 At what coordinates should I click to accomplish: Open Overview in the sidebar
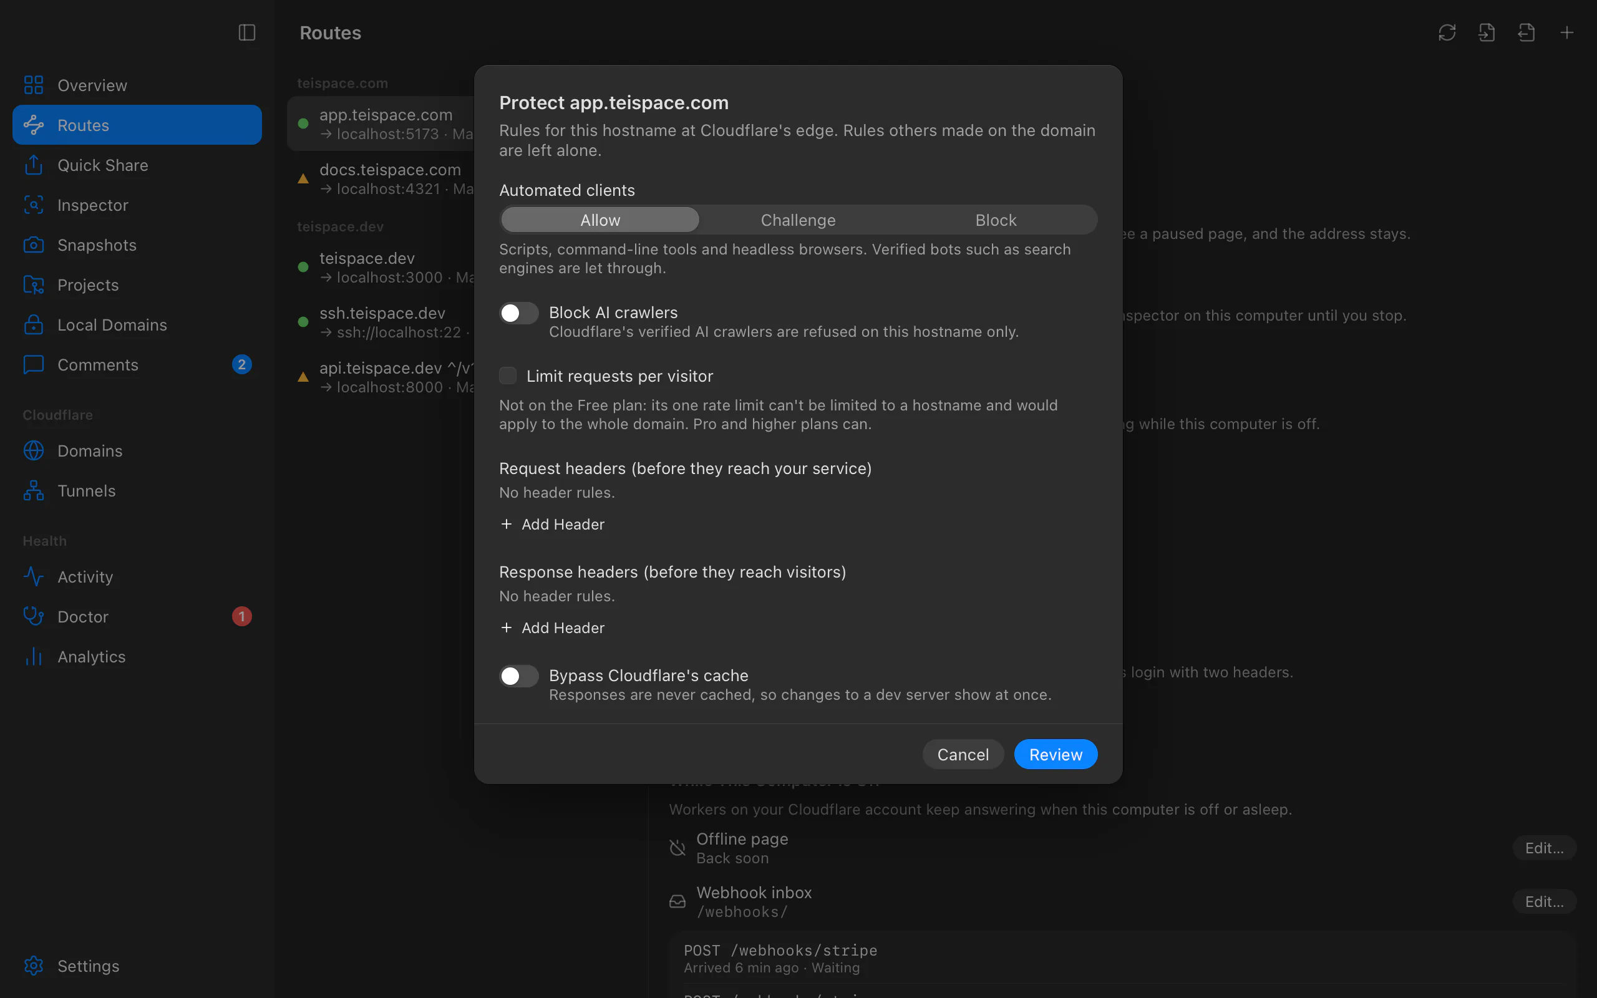pos(137,85)
